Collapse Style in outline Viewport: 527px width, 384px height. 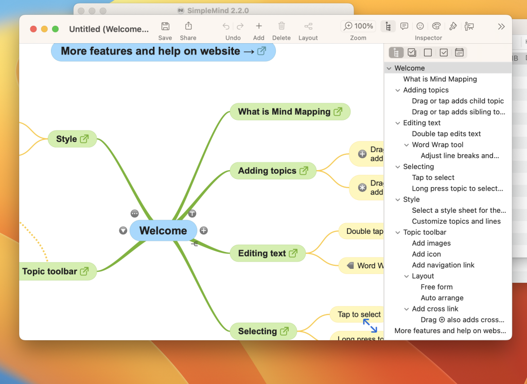click(398, 200)
